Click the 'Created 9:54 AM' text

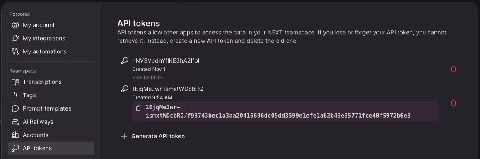[152, 98]
